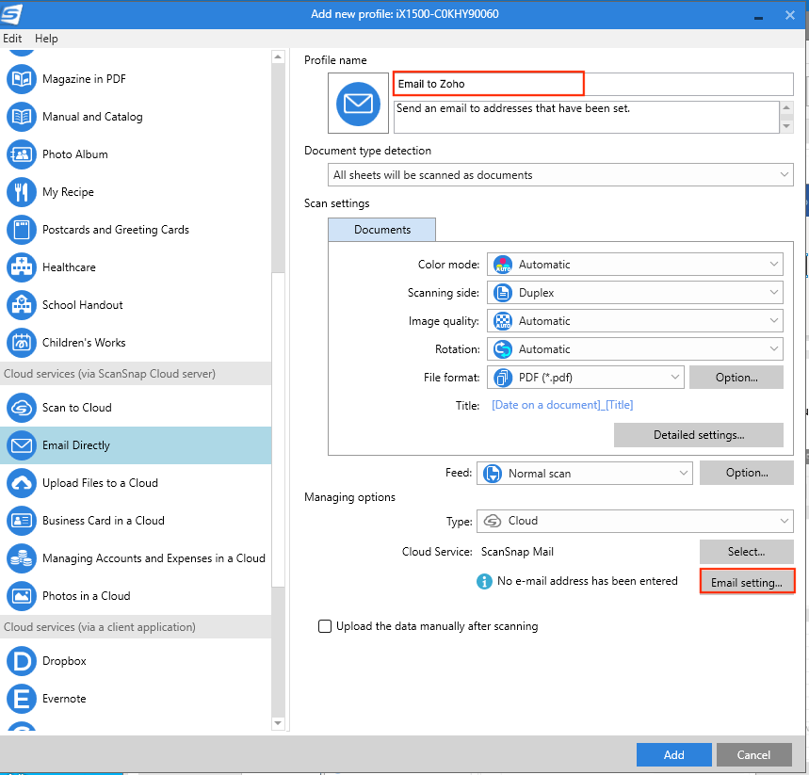Select the My Recipe profile icon
809x775 pixels.
[x=21, y=192]
